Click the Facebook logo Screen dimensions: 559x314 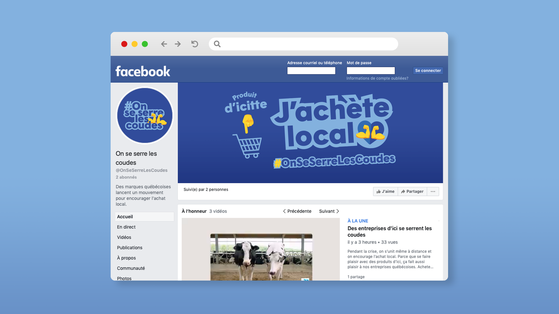coord(143,71)
